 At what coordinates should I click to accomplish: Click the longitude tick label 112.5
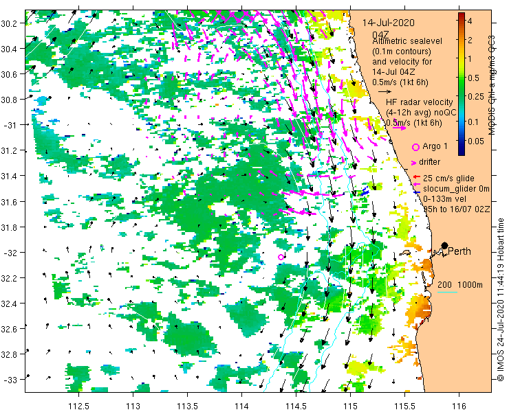click(79, 406)
